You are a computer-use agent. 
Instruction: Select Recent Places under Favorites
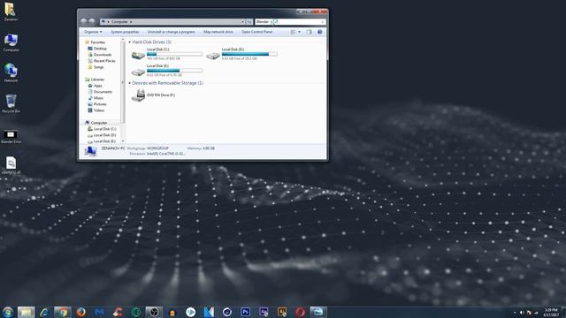[102, 61]
